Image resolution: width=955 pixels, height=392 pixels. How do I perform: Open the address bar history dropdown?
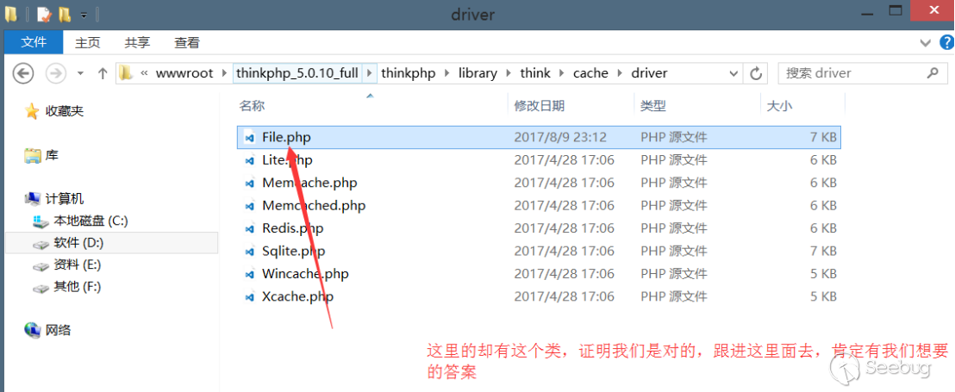point(733,73)
